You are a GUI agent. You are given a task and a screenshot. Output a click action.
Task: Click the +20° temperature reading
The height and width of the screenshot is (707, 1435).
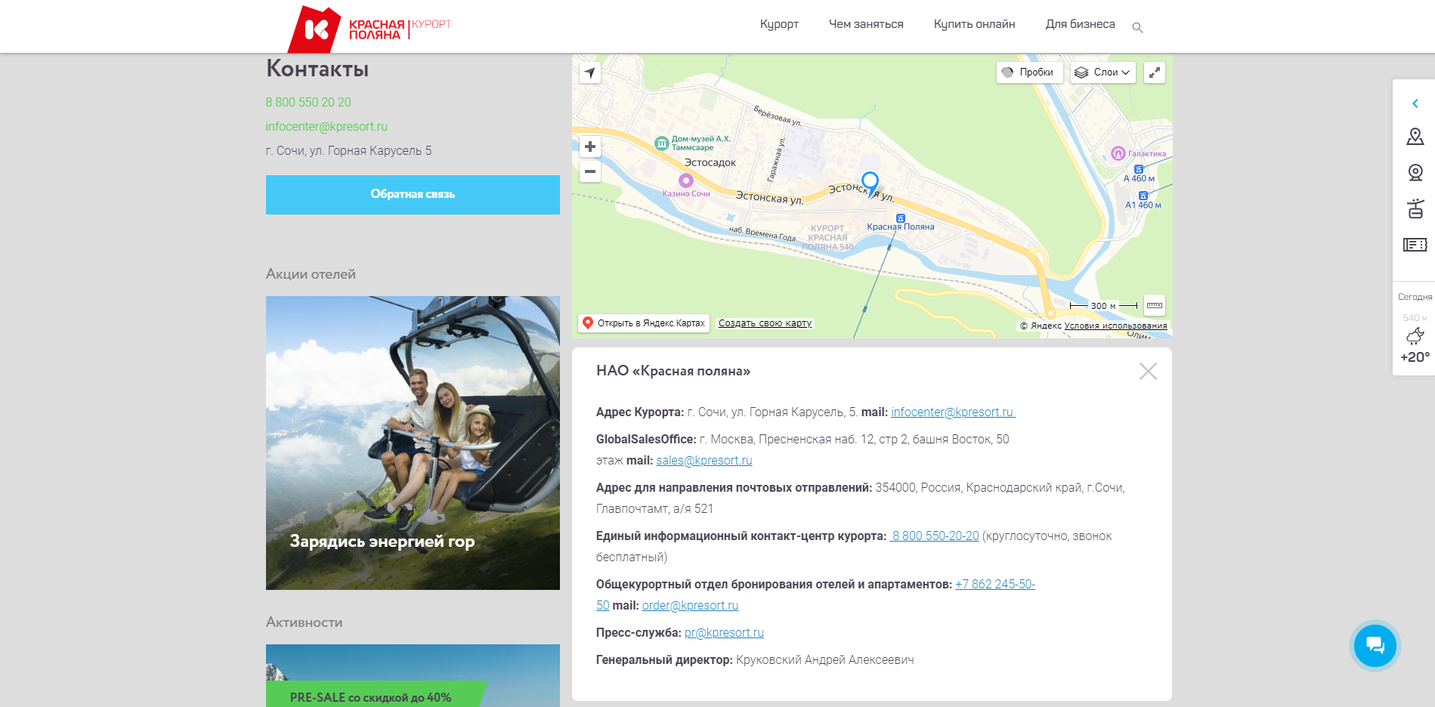pos(1415,357)
